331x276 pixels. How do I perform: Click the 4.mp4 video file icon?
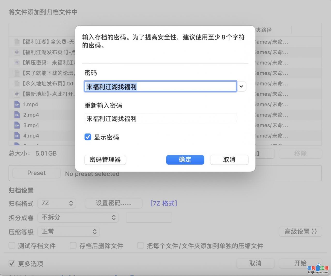pos(17,136)
